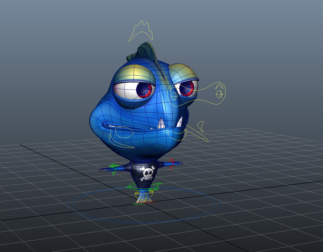Image resolution: width=323 pixels, height=252 pixels.
Task: Select the fish's large left eye pupil
Action: [x=144, y=90]
